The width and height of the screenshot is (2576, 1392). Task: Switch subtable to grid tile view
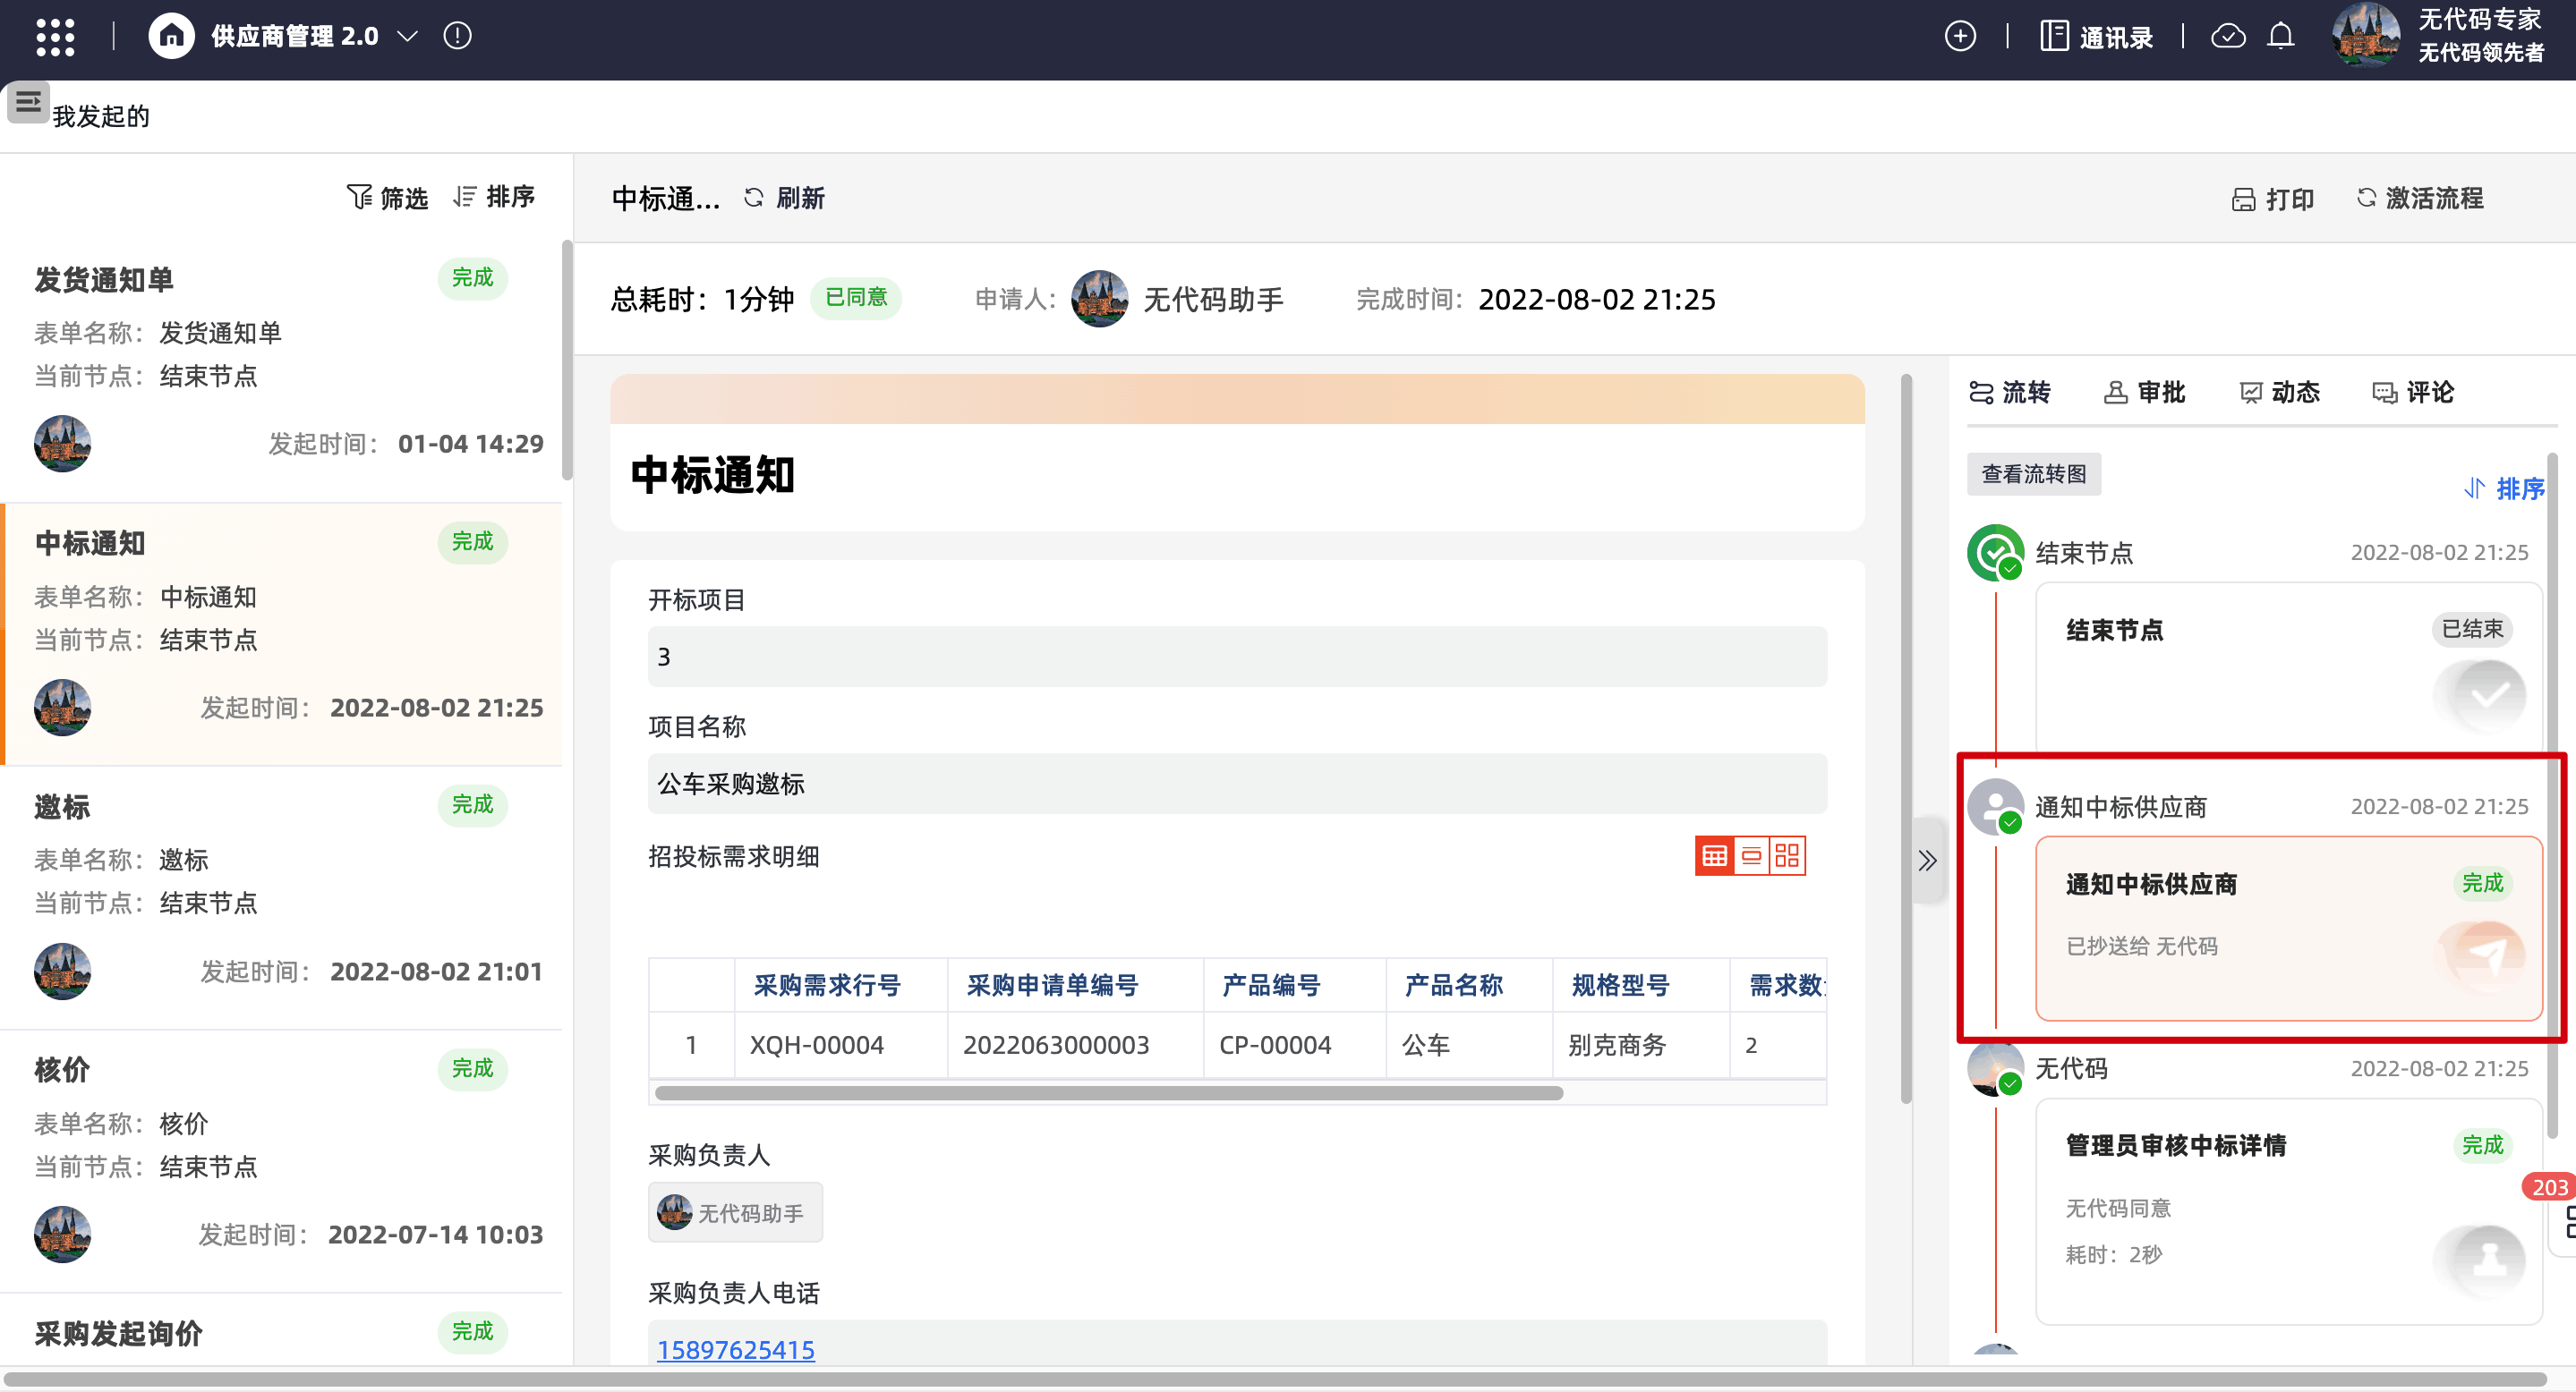(x=1787, y=856)
